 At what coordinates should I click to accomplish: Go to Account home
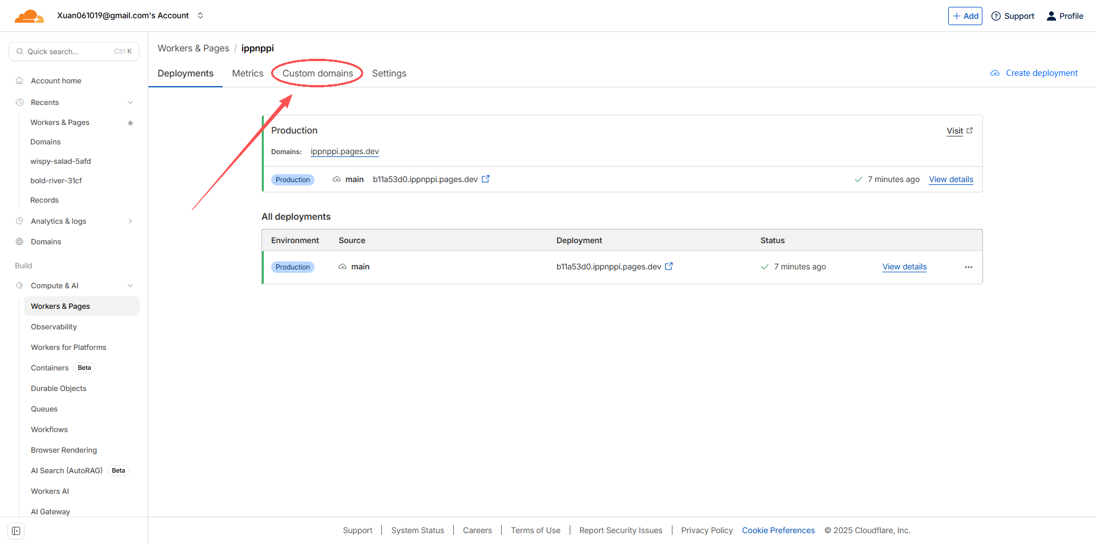tap(56, 80)
